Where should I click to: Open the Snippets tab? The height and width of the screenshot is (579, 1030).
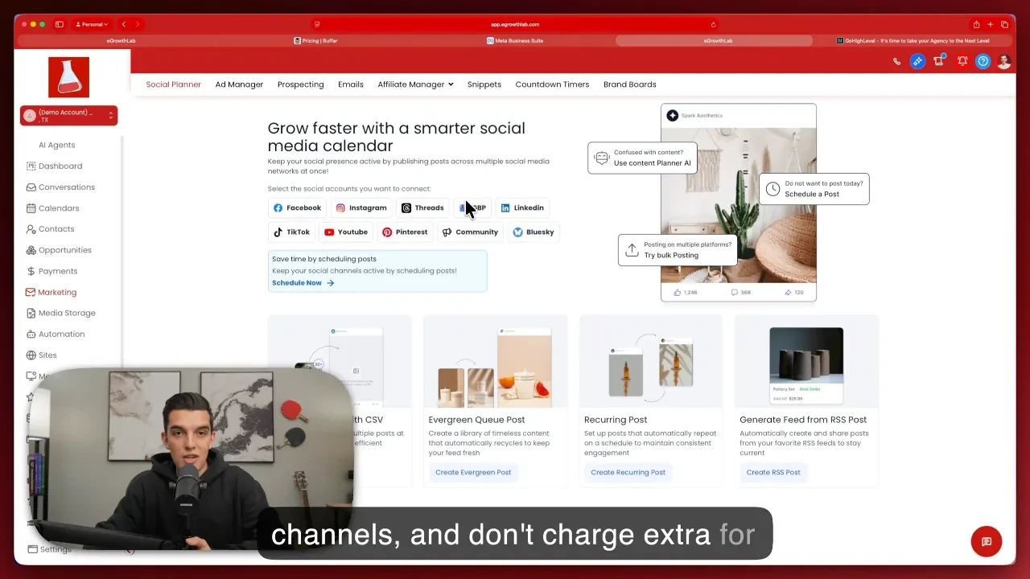coord(484,84)
